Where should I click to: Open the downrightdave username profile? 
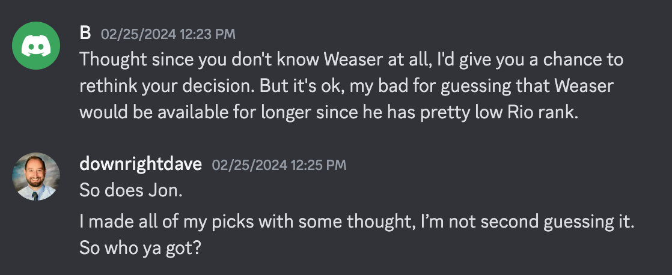coord(141,164)
